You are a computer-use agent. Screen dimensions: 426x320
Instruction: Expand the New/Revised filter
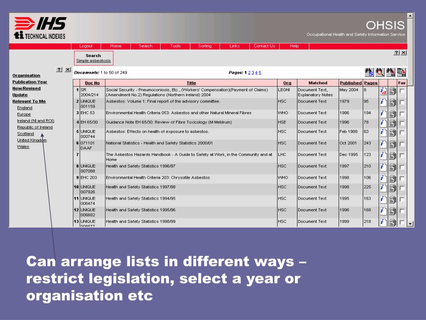coord(26,88)
